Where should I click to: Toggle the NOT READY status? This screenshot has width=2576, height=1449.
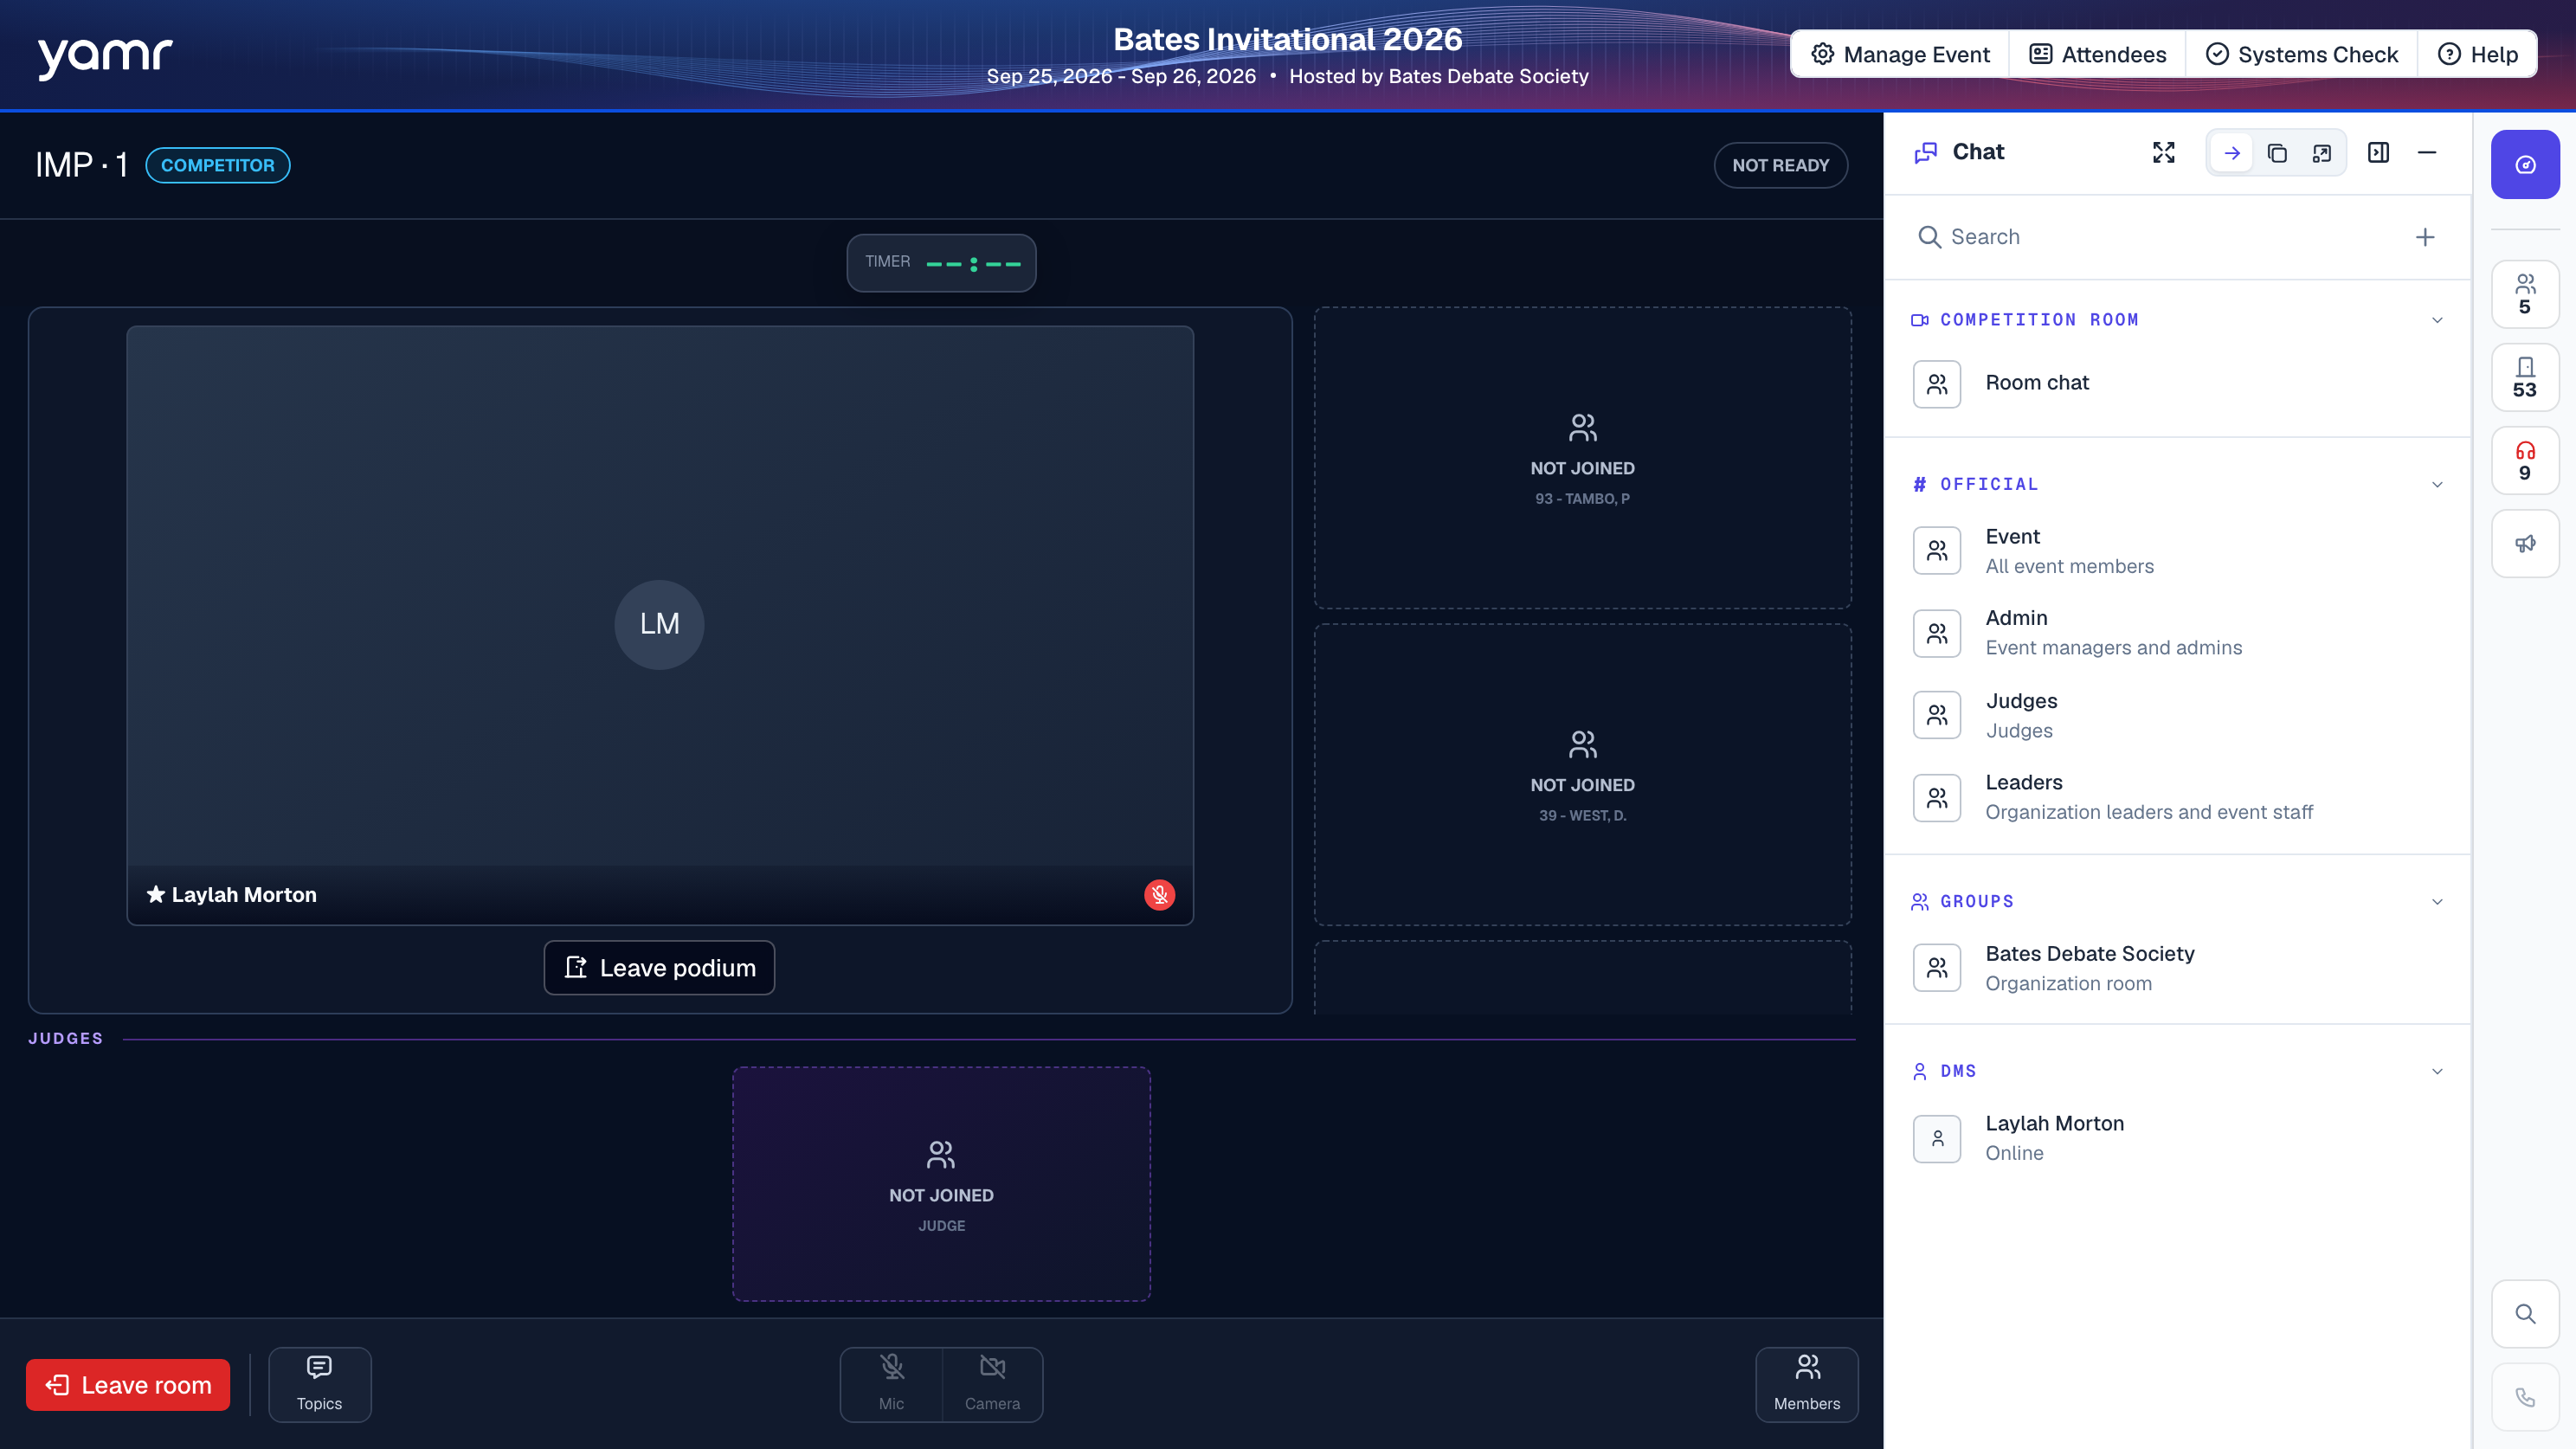pos(1780,165)
